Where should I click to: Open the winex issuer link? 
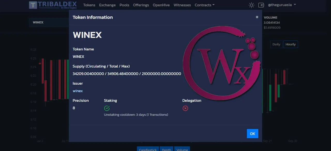78,91
